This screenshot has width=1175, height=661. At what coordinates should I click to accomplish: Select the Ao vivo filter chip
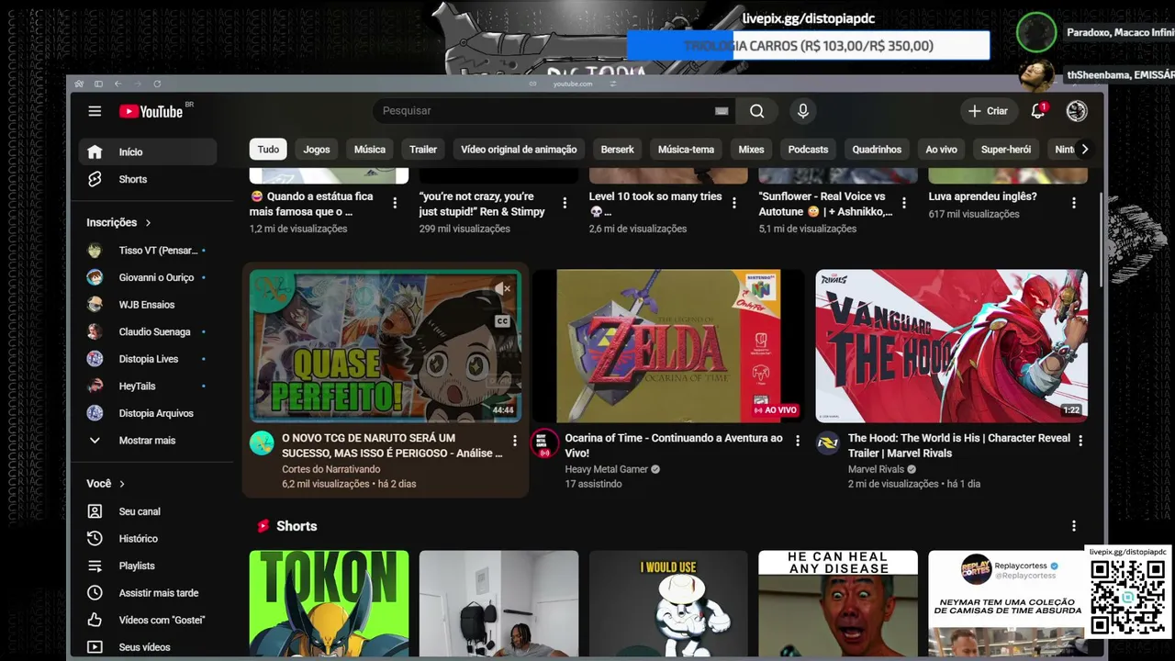(941, 150)
